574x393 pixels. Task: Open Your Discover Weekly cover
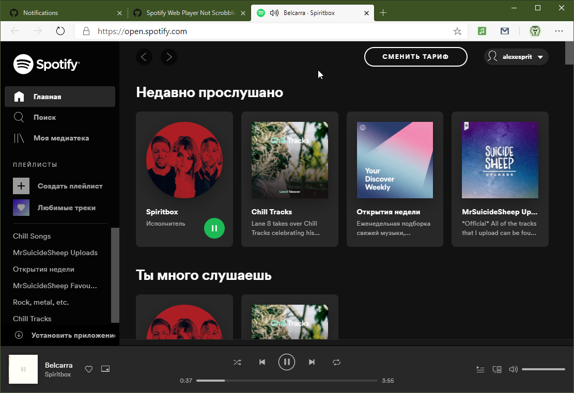395,160
